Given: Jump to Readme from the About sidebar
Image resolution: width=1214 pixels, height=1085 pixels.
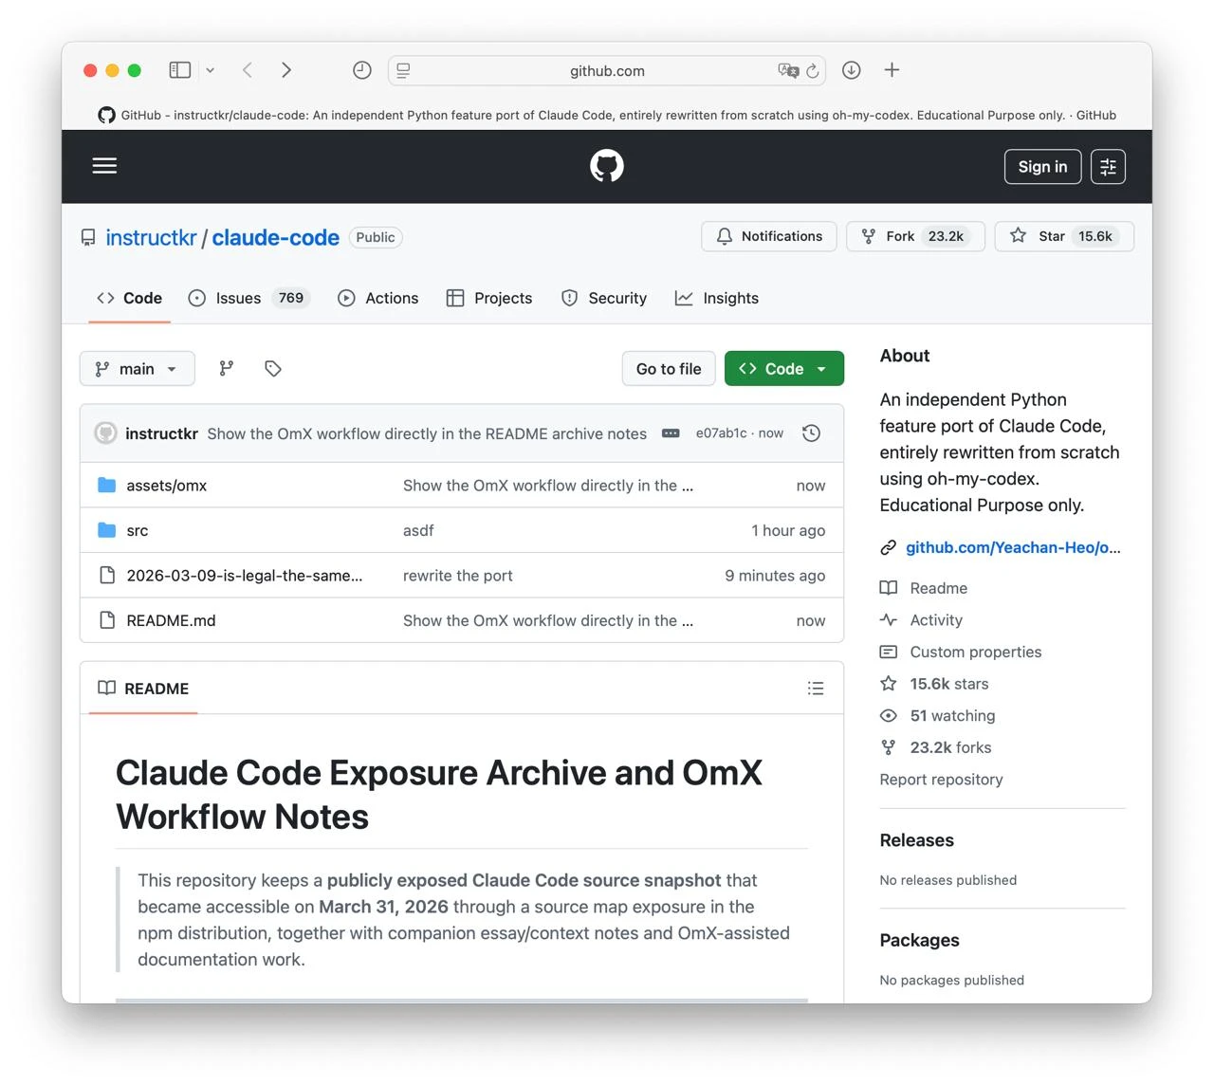Looking at the screenshot, I should point(924,588).
